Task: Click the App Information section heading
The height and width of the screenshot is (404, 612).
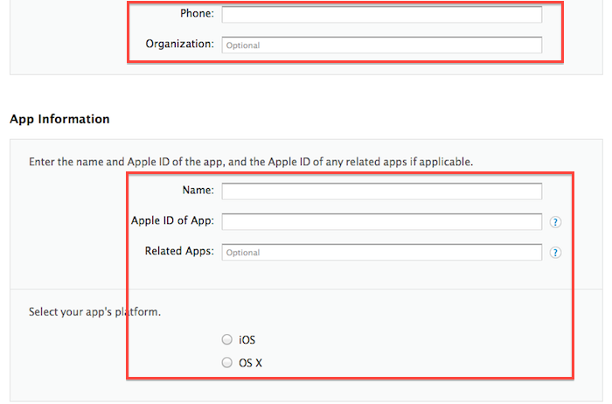Action: tap(59, 119)
